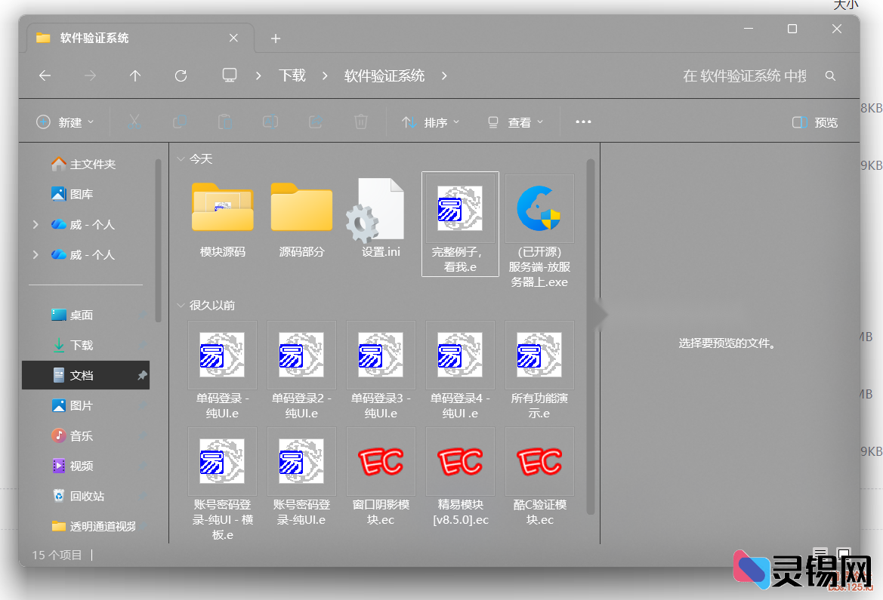The image size is (883, 600).
Task: Collapse the 今天 file group
Action: coord(181,159)
